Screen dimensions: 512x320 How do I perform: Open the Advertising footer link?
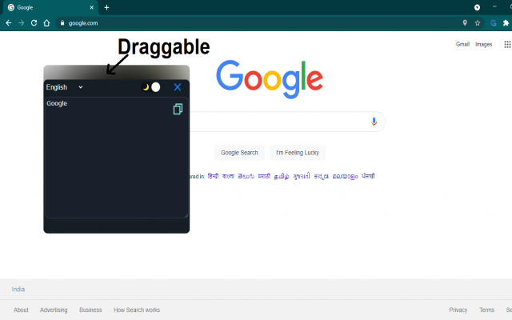[54, 310]
